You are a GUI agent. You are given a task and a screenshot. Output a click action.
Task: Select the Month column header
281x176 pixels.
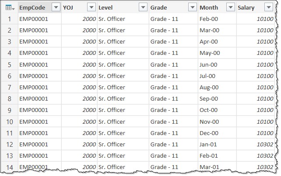[x=209, y=8]
